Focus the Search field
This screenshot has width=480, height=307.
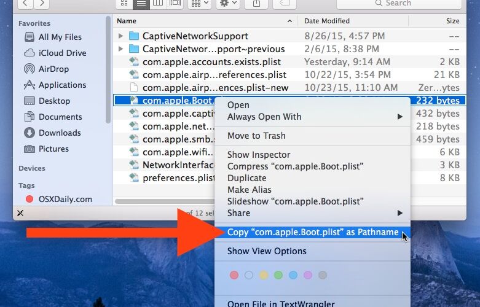(x=399, y=3)
